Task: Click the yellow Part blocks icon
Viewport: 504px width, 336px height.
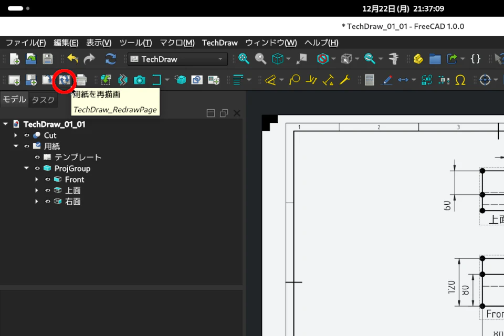Action: (418, 58)
